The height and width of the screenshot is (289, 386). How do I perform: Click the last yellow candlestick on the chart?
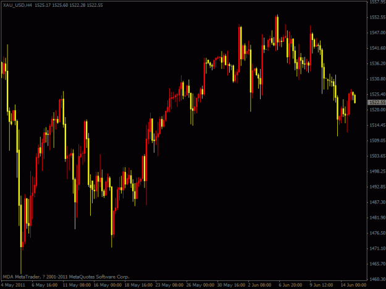click(355, 99)
